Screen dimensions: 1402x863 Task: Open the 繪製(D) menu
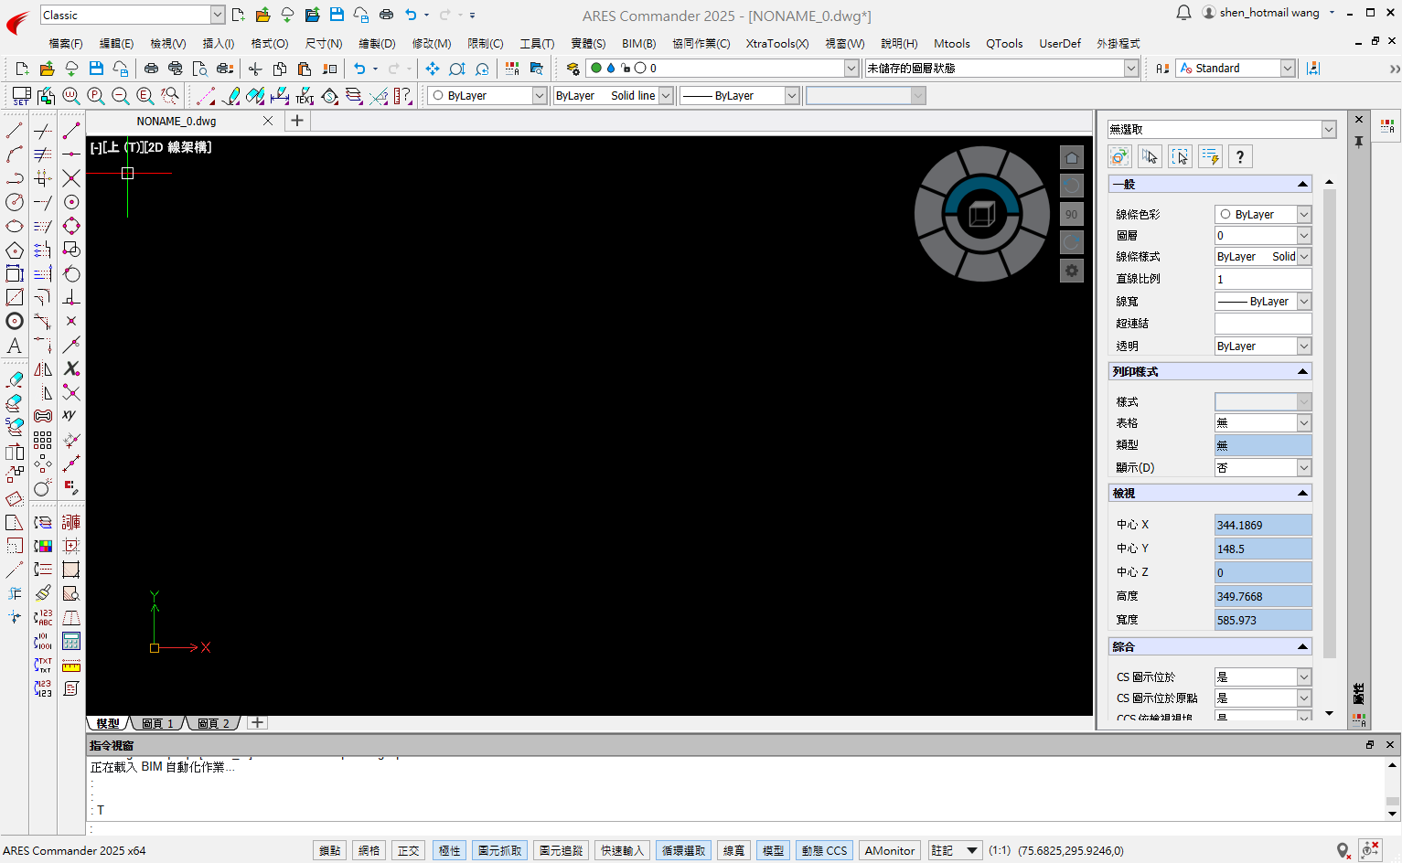[377, 43]
